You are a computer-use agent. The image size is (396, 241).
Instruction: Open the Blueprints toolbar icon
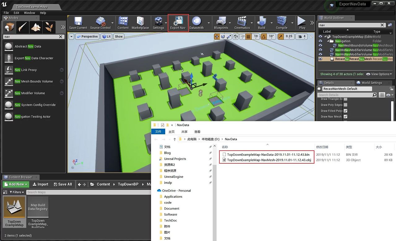(x=221, y=23)
